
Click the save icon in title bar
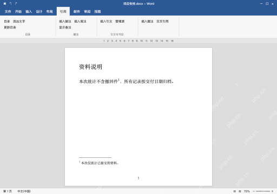pos(5,4)
